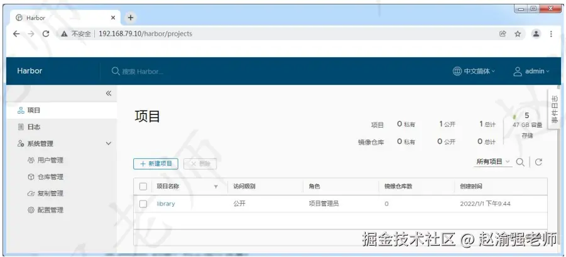The width and height of the screenshot is (566, 257).
Task: Click the 新建项目 button
Action: (156, 163)
